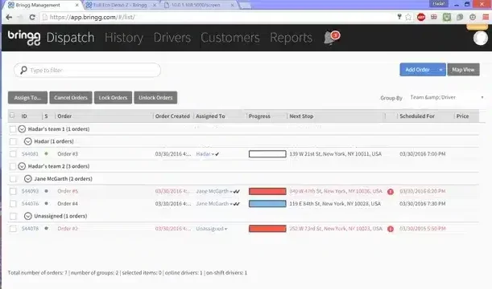The image size is (492, 289).
Task: Click status dot of order 544076
Action: coord(47,203)
